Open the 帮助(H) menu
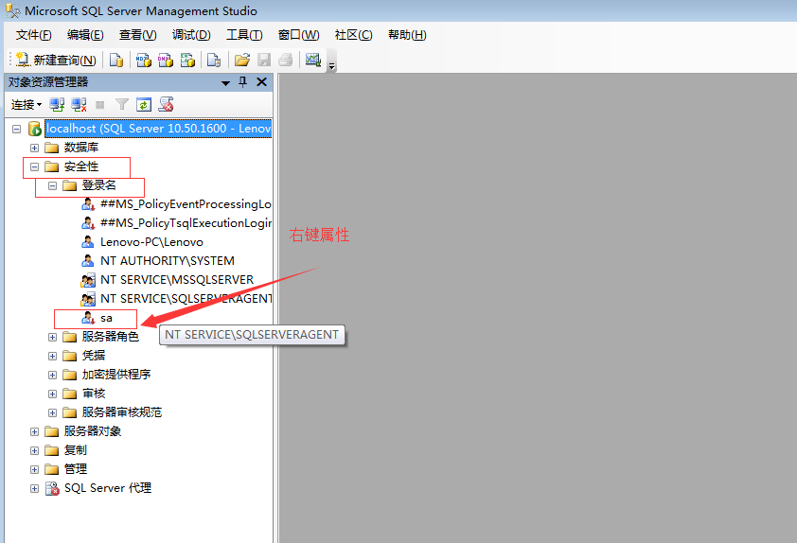The height and width of the screenshot is (543, 797). [x=407, y=35]
